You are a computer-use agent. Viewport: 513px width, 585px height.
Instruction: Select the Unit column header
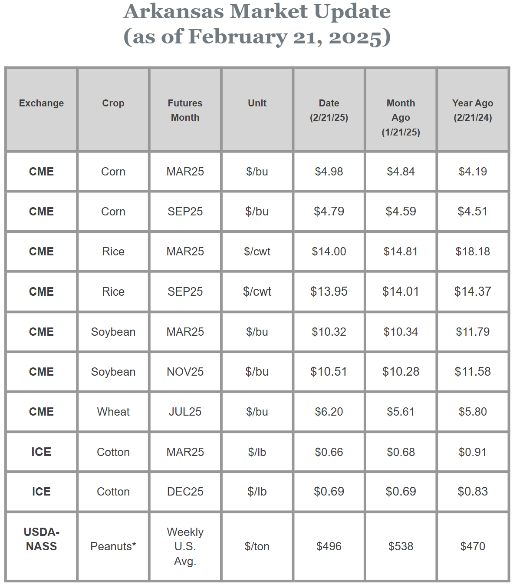point(257,103)
